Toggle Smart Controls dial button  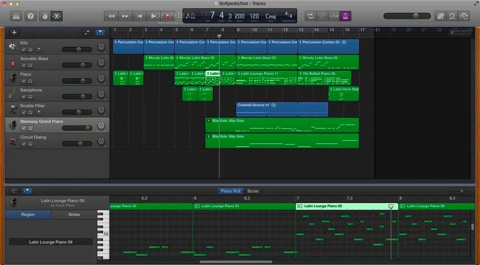45,16
